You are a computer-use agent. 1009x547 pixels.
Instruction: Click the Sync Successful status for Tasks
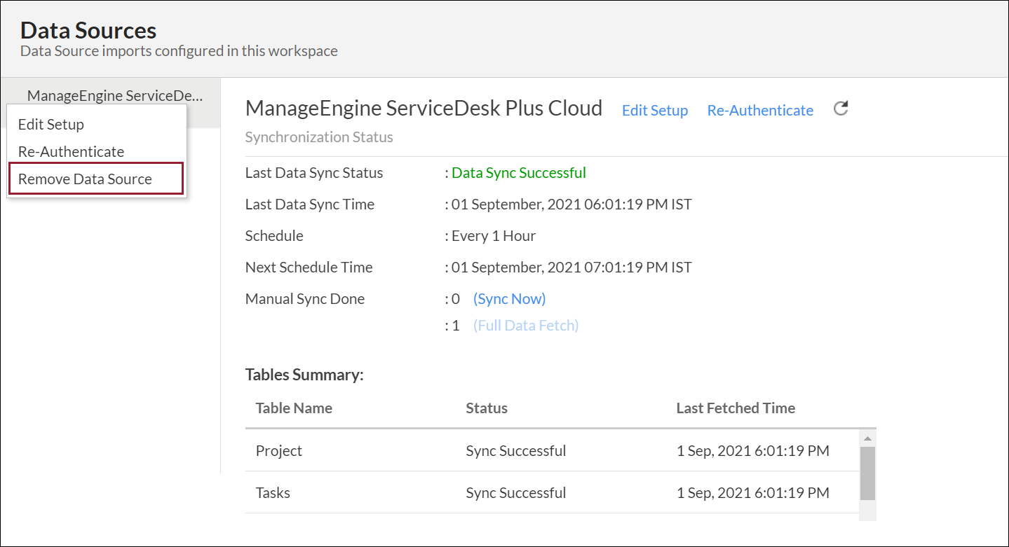click(515, 493)
